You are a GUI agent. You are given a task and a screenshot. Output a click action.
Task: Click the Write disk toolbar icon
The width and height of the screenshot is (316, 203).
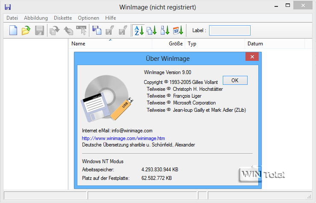68,30
